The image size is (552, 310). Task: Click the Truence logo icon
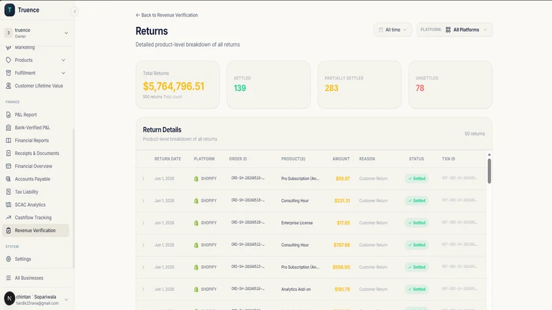click(x=10, y=10)
